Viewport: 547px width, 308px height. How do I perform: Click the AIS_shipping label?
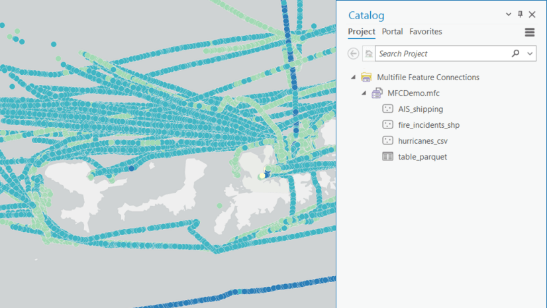click(421, 109)
